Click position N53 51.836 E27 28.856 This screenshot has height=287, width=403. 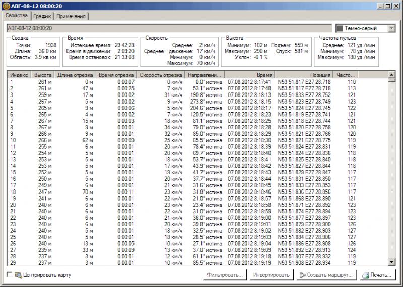tap(304, 192)
